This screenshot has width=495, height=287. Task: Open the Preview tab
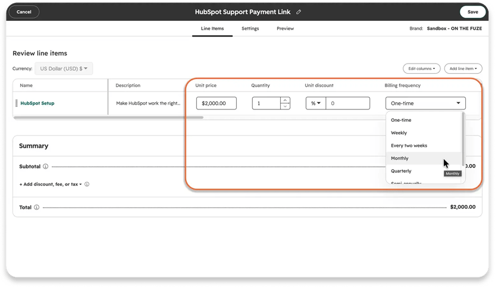point(286,29)
